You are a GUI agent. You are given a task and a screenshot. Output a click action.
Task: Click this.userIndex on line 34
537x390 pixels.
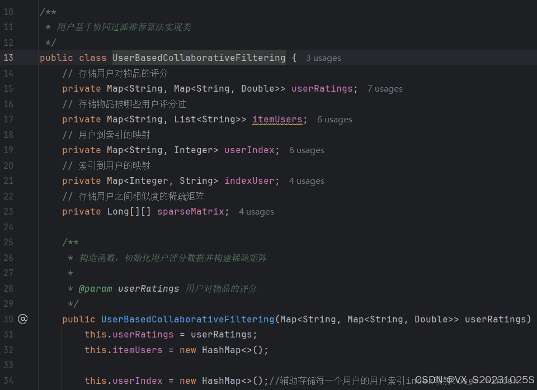pos(124,381)
